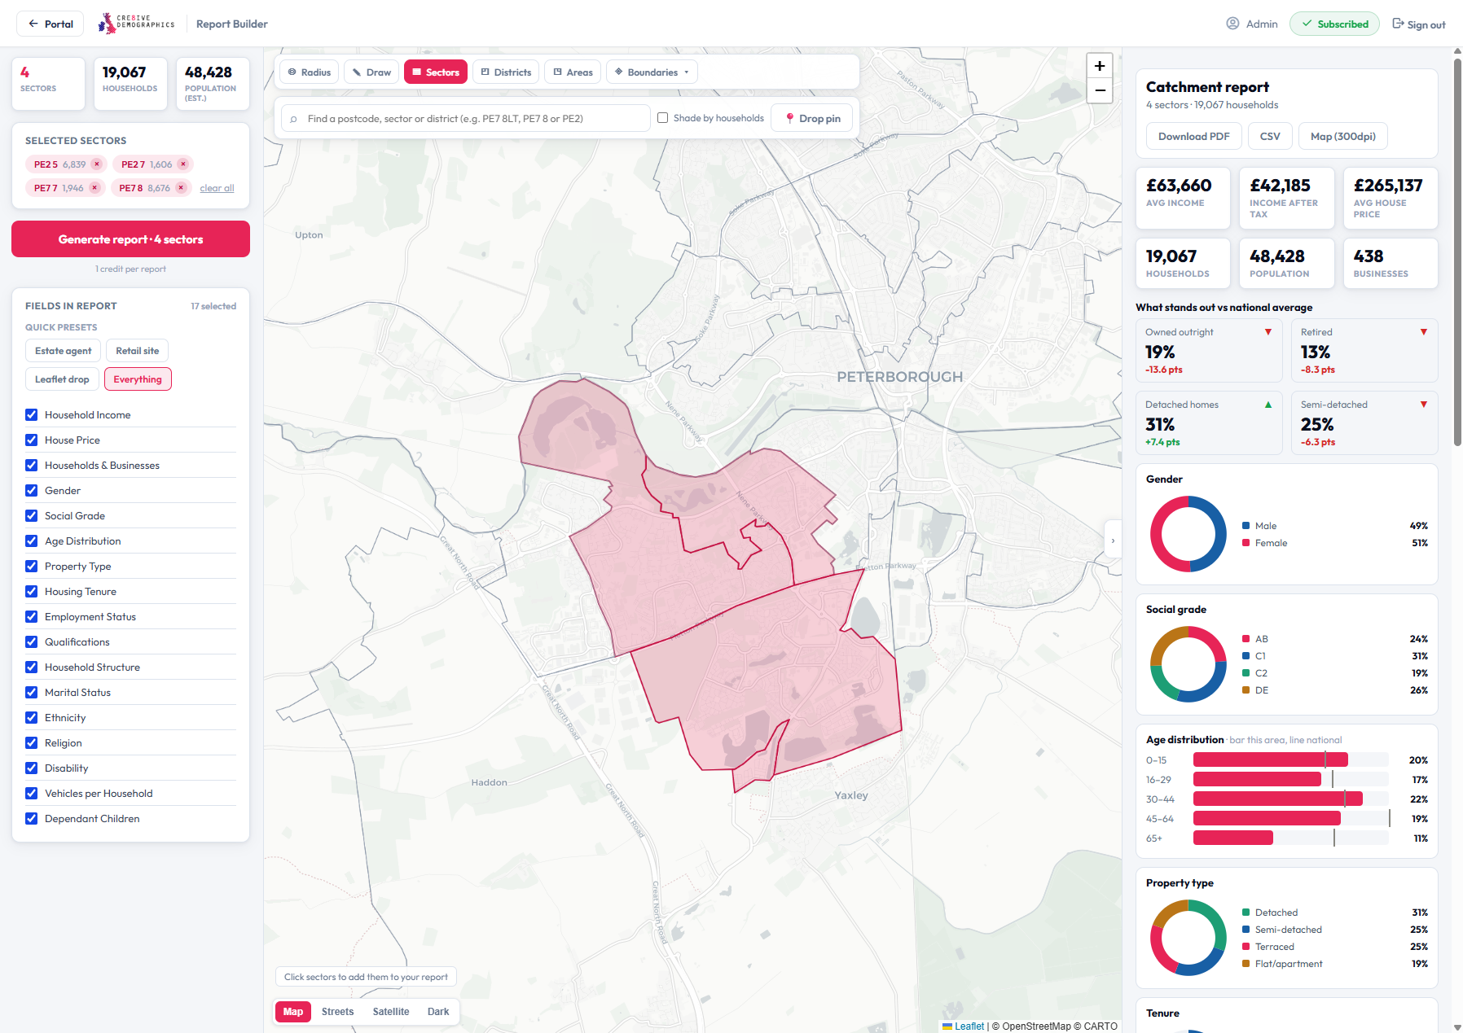Switch to Dark basemap
1463x1033 pixels.
pos(438,1012)
